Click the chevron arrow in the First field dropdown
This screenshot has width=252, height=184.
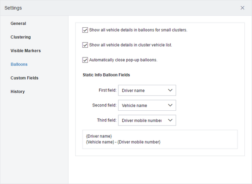click(170, 90)
